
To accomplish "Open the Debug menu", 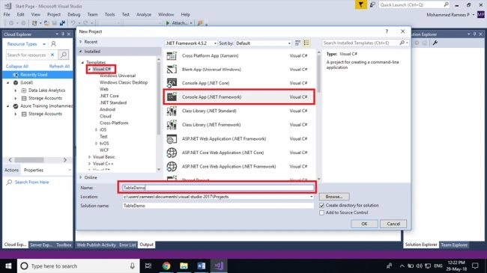I will [x=73, y=14].
